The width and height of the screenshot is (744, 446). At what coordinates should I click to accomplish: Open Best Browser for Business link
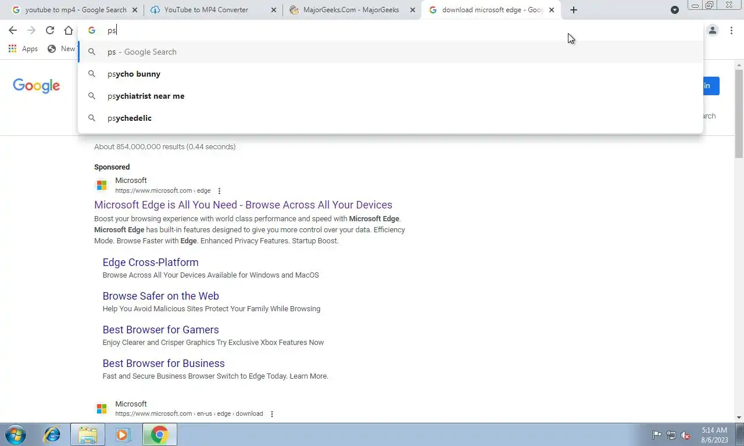tap(163, 364)
